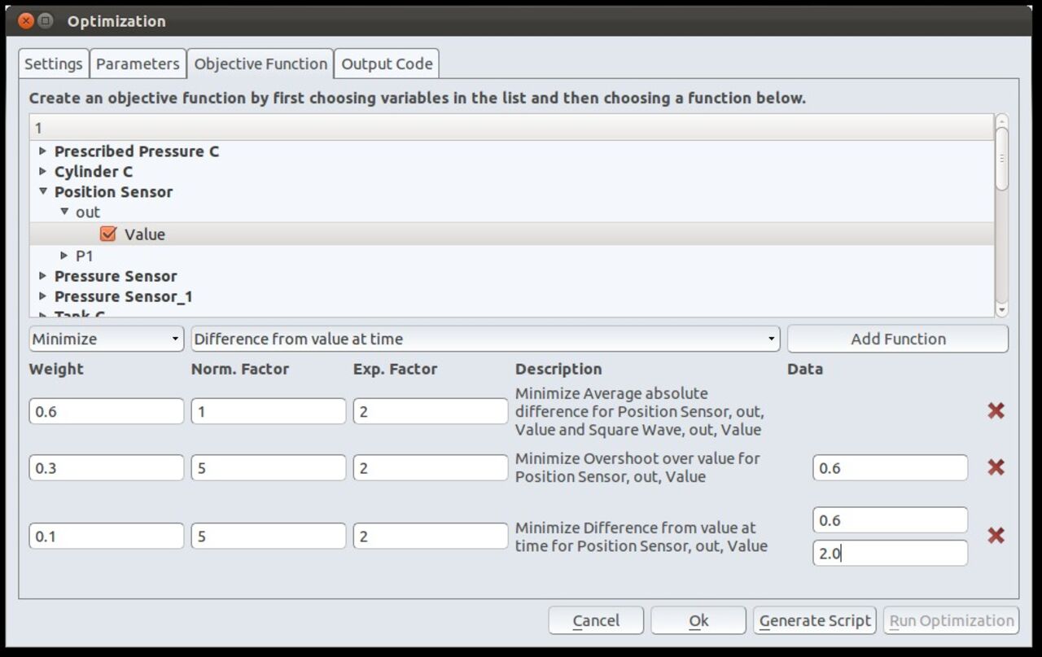This screenshot has height=657, width=1042.
Task: Click the Add Function button
Action: point(897,339)
